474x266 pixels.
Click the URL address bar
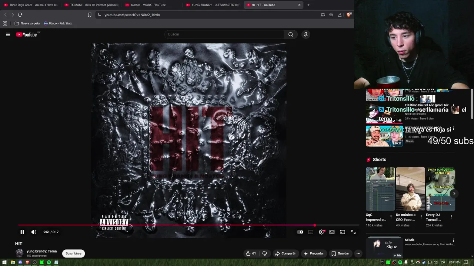207,15
